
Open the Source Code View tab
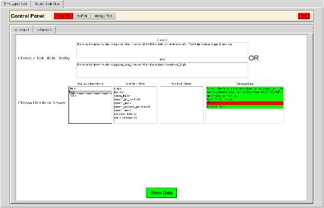[x=47, y=4]
